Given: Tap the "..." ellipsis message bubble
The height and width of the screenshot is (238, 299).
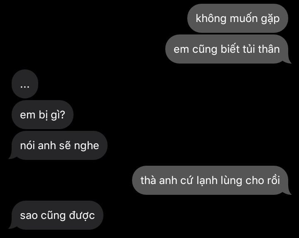Looking at the screenshot, I should [x=25, y=84].
